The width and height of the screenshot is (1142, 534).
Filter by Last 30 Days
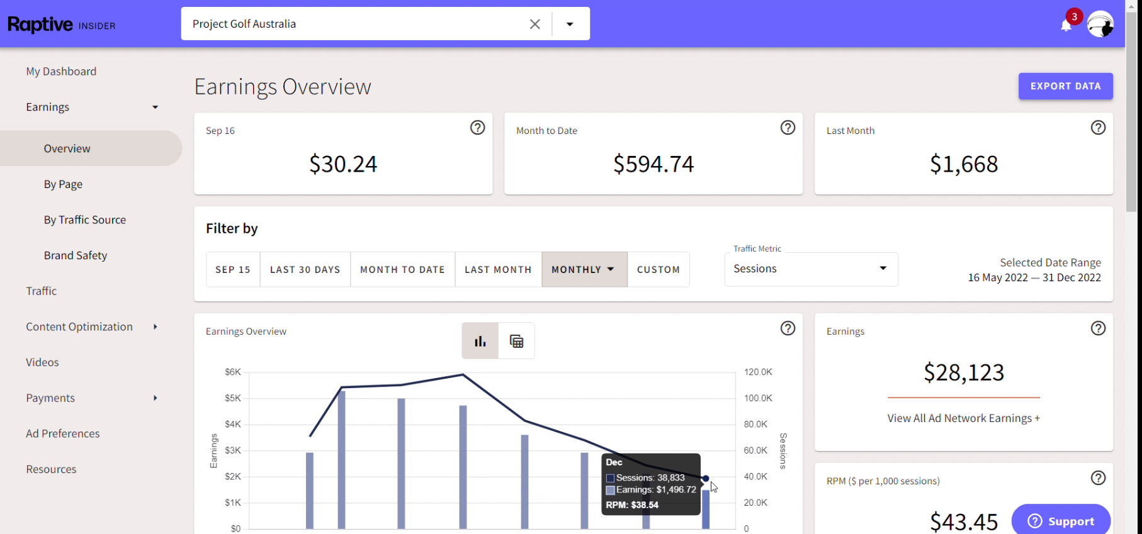pyautogui.click(x=305, y=269)
